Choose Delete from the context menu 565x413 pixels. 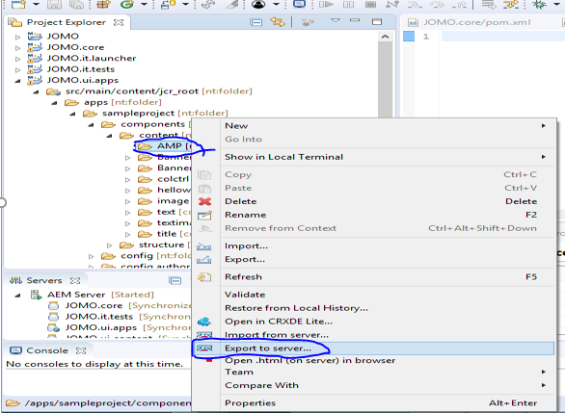[x=388, y=201]
